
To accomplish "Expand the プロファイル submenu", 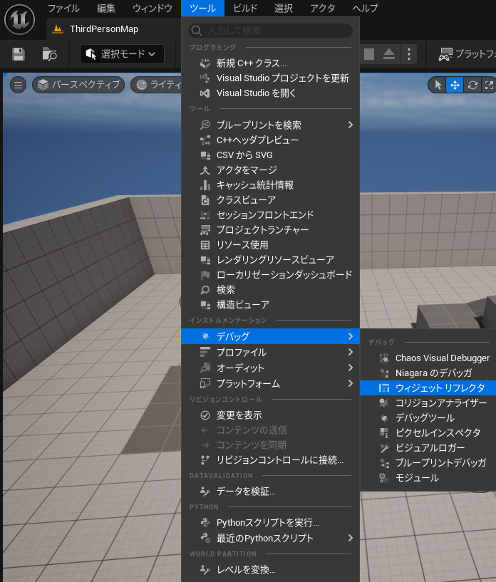I will pyautogui.click(x=270, y=352).
